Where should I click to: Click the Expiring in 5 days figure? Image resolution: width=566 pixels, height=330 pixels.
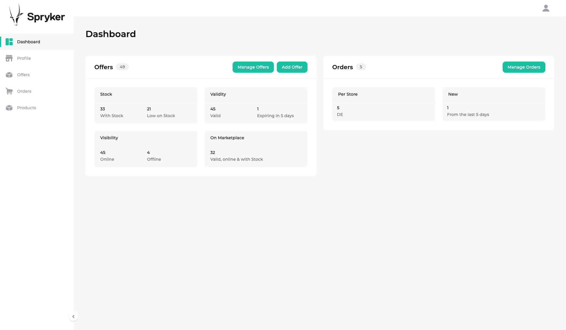click(x=275, y=112)
